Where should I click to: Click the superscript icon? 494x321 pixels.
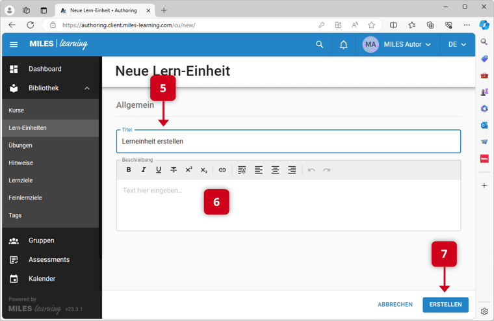click(188, 170)
